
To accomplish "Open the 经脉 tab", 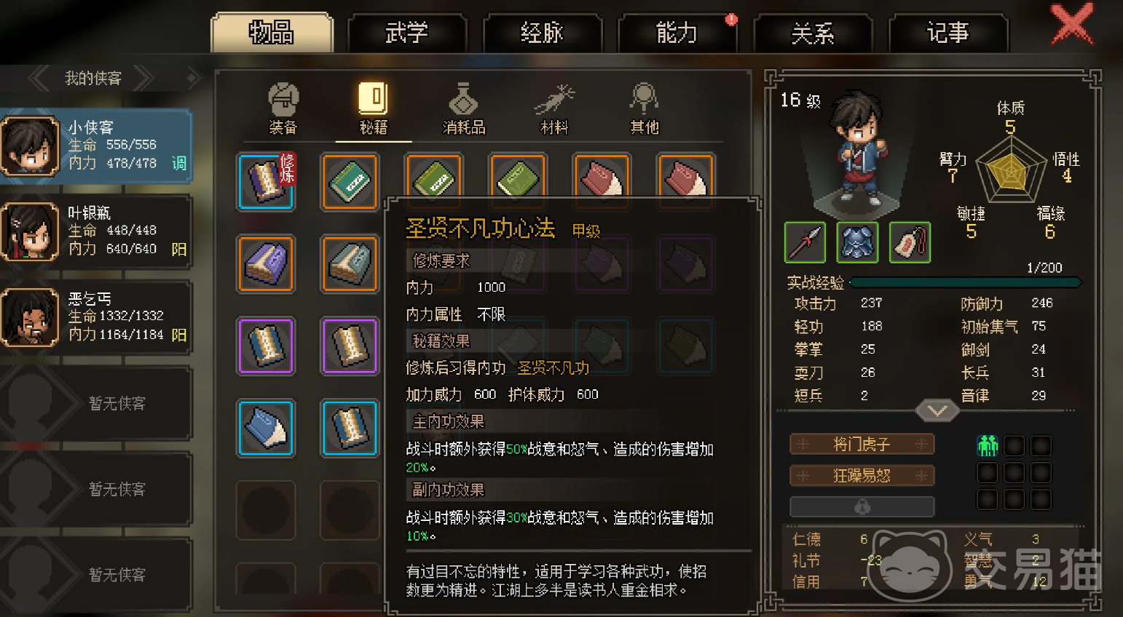I will click(x=543, y=33).
